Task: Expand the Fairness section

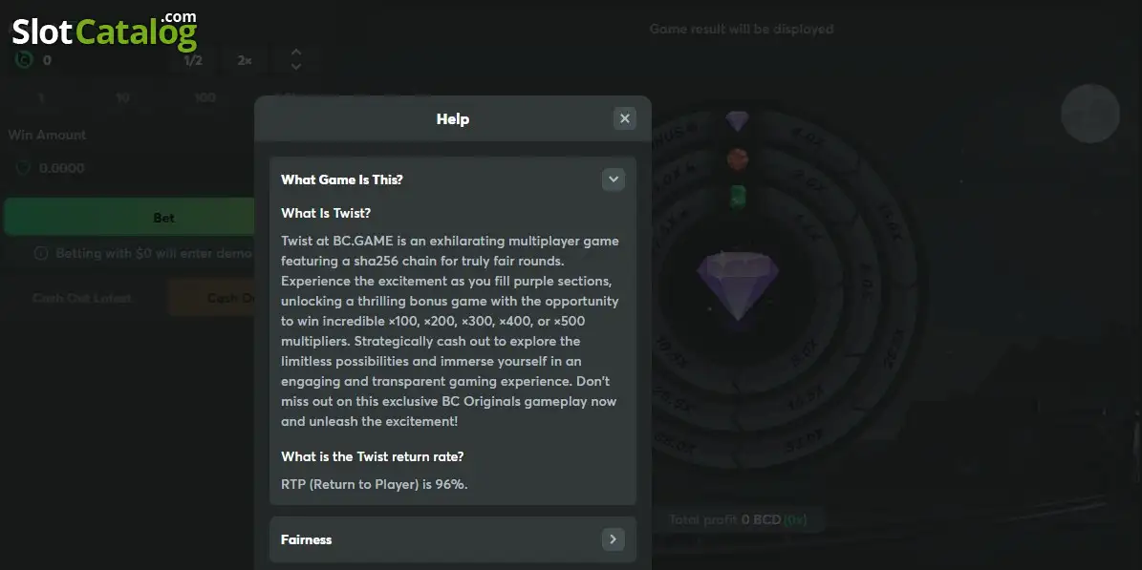Action: (x=614, y=539)
